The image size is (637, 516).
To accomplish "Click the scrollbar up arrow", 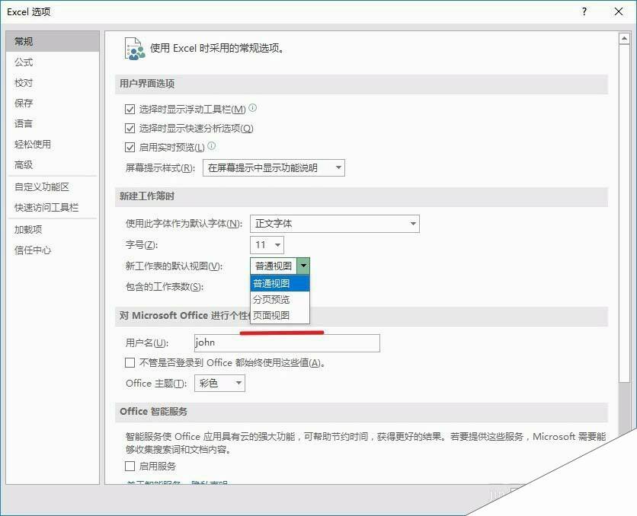I will [624, 39].
